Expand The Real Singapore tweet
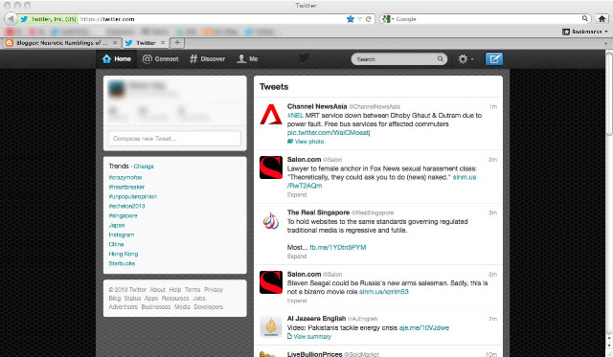The width and height of the screenshot is (613, 357). [x=297, y=257]
